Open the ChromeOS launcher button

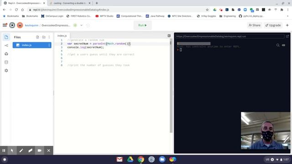[x=5, y=159]
